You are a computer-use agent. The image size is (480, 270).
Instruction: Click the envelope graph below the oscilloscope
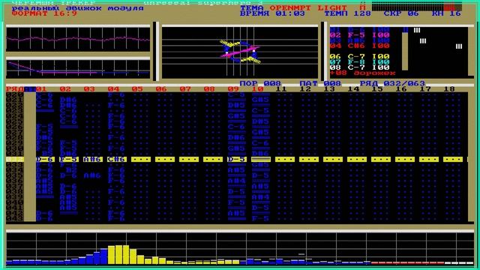[78, 68]
